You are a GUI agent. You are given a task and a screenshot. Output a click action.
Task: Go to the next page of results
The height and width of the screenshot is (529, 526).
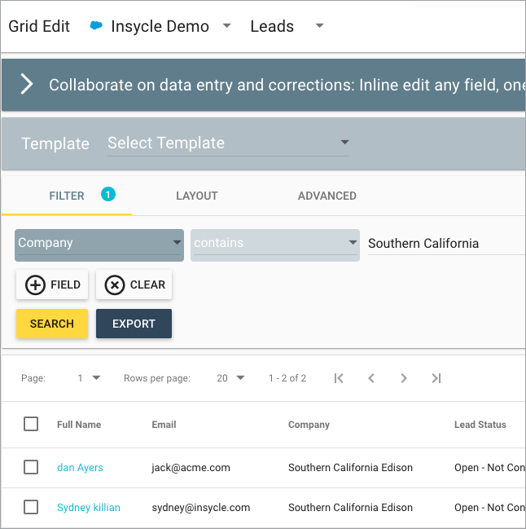pyautogui.click(x=404, y=378)
